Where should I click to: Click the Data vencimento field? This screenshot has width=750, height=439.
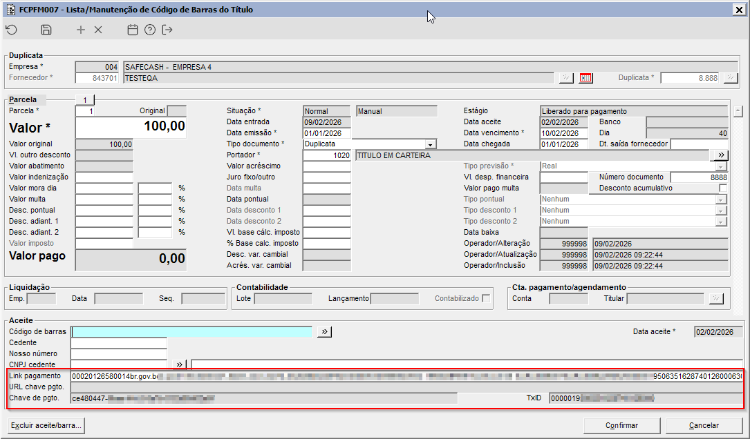[564, 133]
